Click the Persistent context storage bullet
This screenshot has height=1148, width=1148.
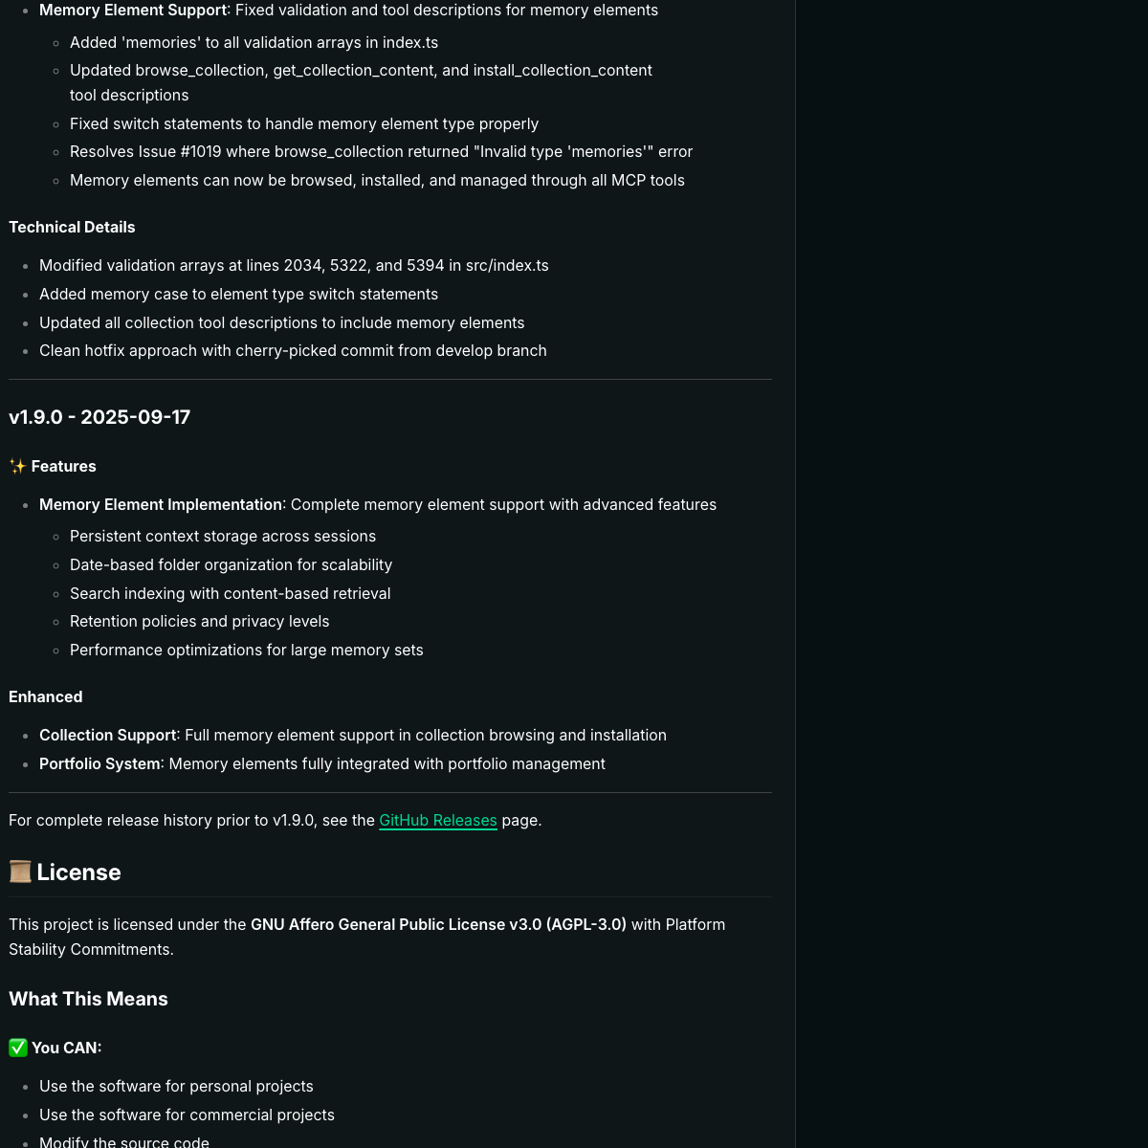pyautogui.click(x=223, y=537)
